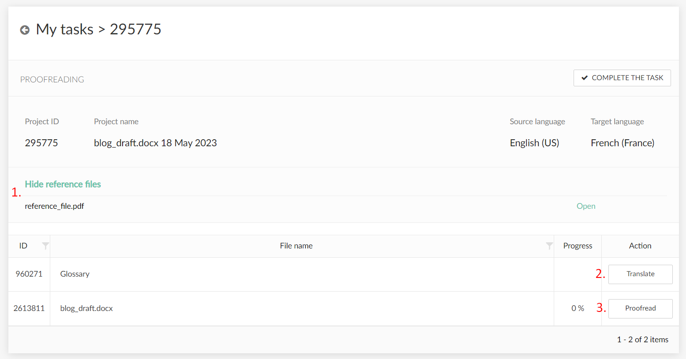Select the Glossary file name
Screen dimensions: 686x359
tap(75, 274)
